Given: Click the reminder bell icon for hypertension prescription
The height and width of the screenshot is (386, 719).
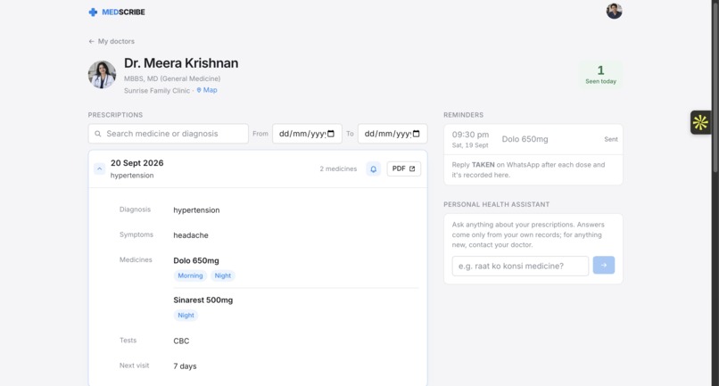Looking at the screenshot, I should point(373,168).
